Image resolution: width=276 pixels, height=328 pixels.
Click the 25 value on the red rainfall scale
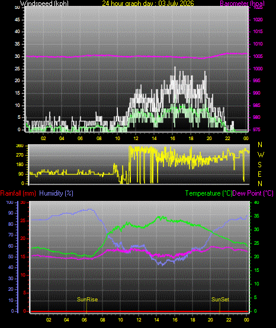tap(23, 220)
